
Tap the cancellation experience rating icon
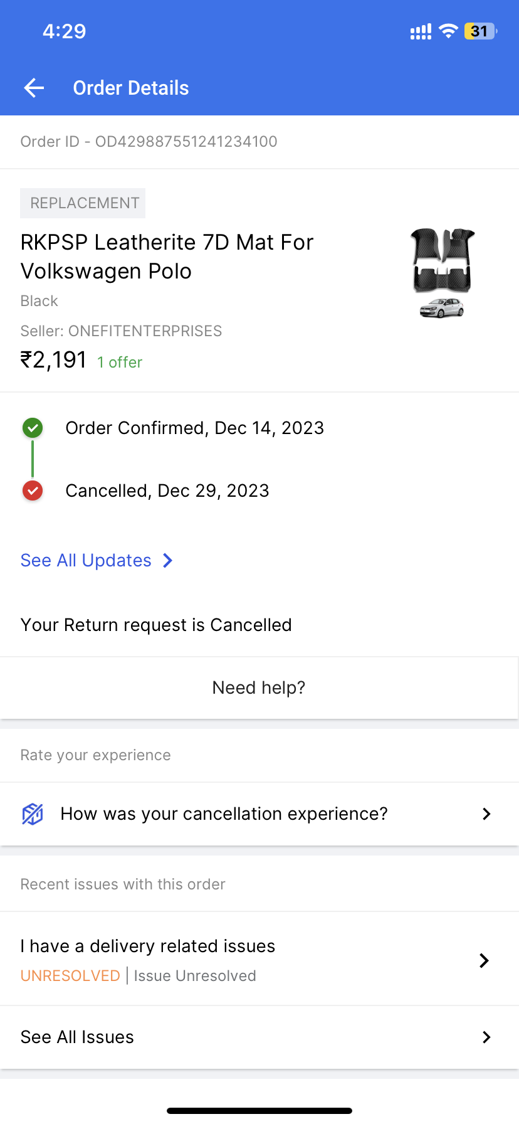coord(33,814)
